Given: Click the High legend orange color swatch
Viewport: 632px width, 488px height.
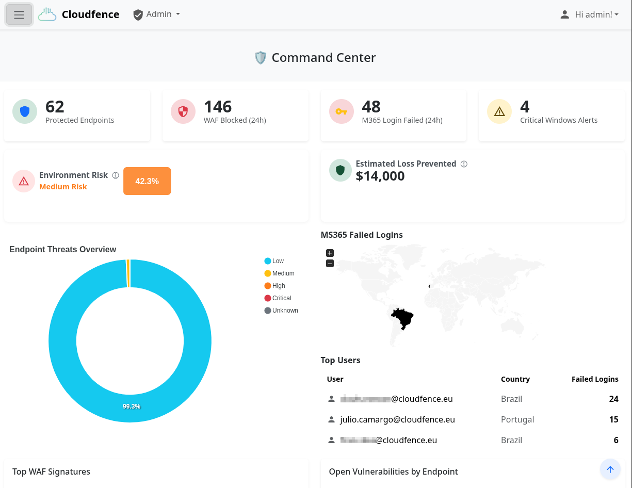Looking at the screenshot, I should click(x=268, y=286).
